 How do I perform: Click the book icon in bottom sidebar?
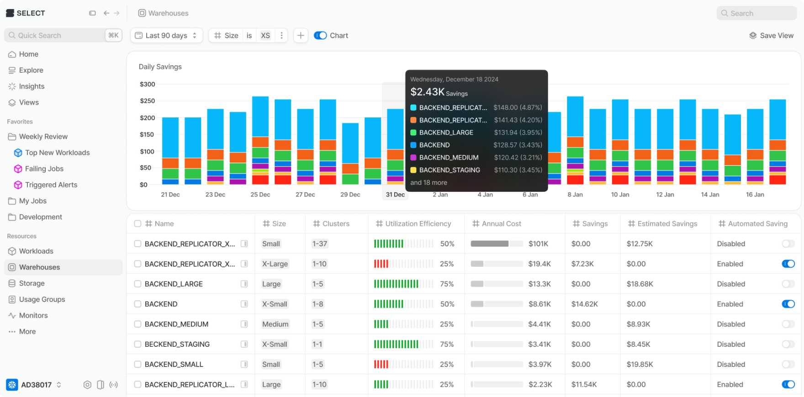[100, 385]
